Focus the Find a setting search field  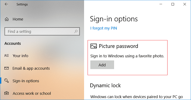pyautogui.click(x=42, y=32)
